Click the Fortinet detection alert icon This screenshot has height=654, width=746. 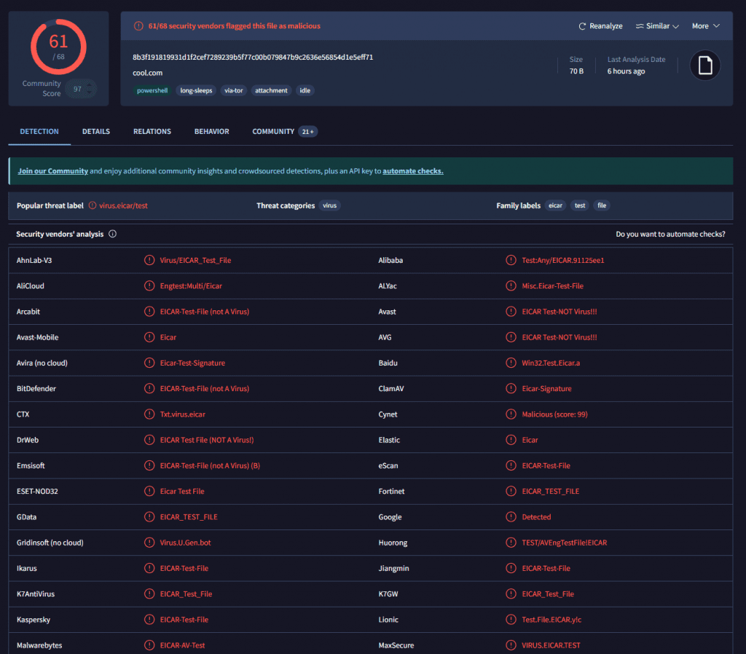(x=511, y=492)
